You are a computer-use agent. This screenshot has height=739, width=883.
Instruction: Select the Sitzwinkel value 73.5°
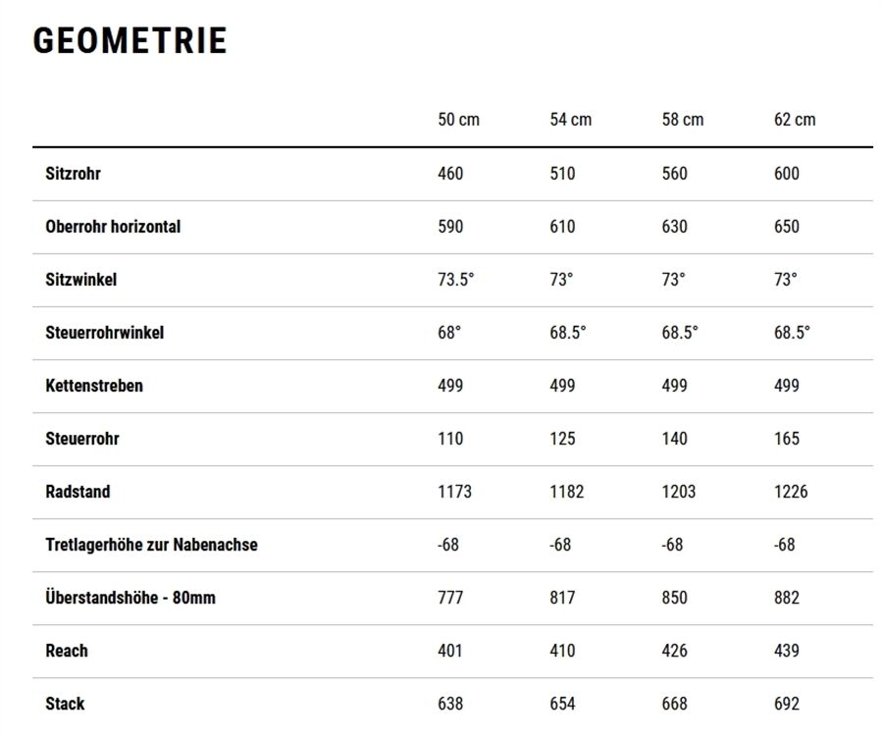tap(455, 280)
